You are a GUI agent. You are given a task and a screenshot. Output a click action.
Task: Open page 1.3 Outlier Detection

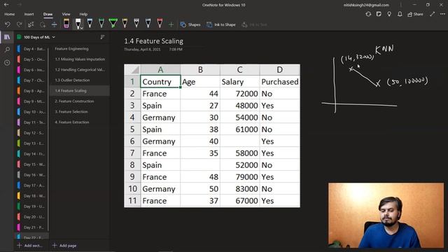click(x=79, y=80)
